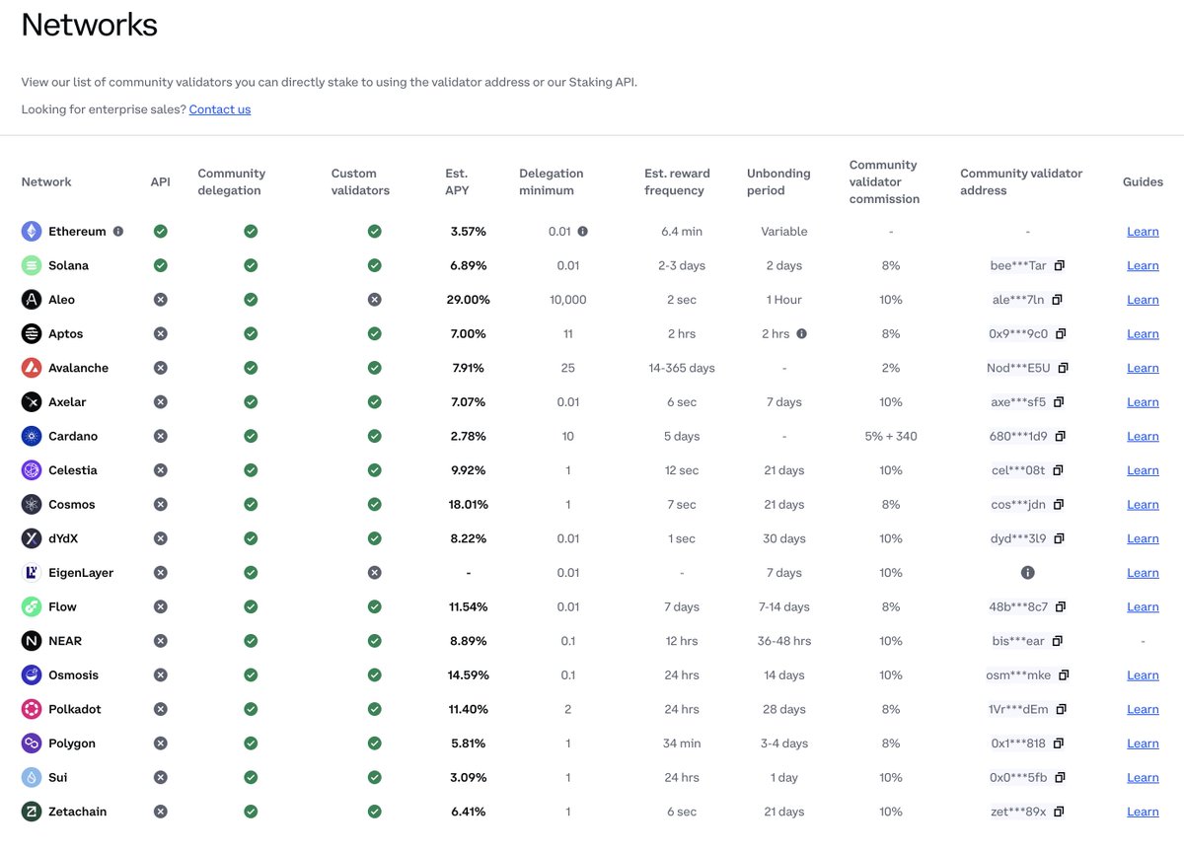
Task: Open the Learn guide for Avalanche
Action: pos(1143,368)
